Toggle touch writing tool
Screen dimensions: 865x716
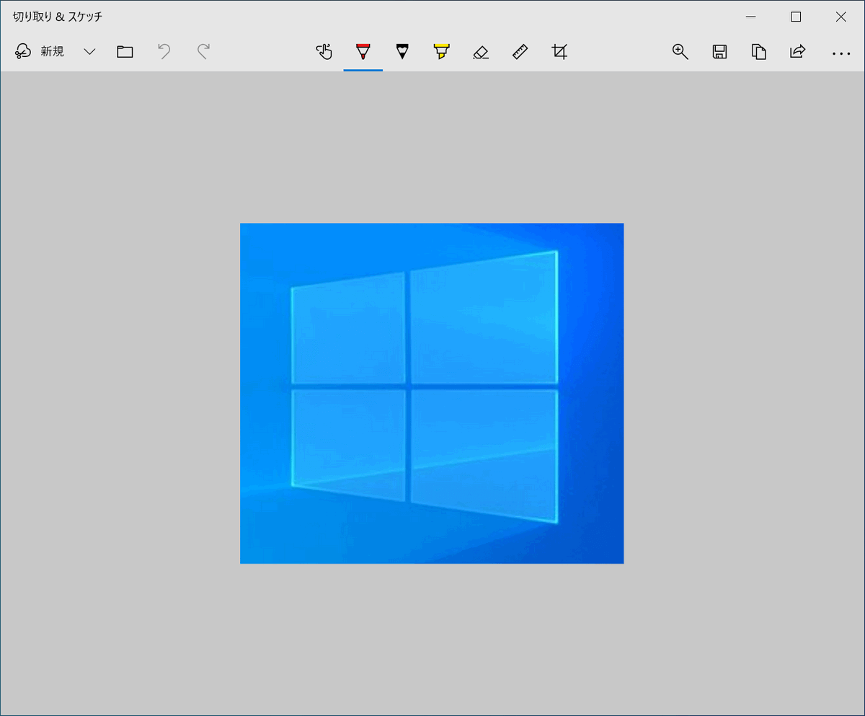324,51
